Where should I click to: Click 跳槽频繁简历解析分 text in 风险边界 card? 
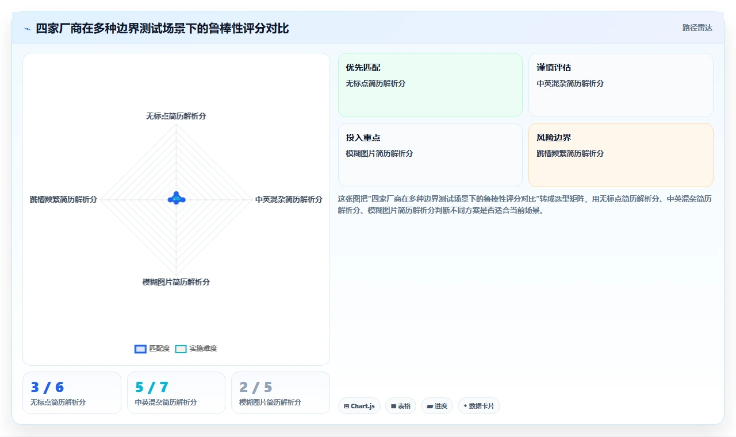click(x=570, y=153)
